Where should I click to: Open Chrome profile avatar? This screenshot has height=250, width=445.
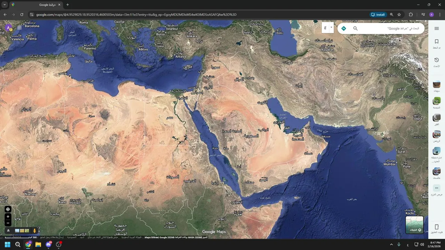[431, 15]
